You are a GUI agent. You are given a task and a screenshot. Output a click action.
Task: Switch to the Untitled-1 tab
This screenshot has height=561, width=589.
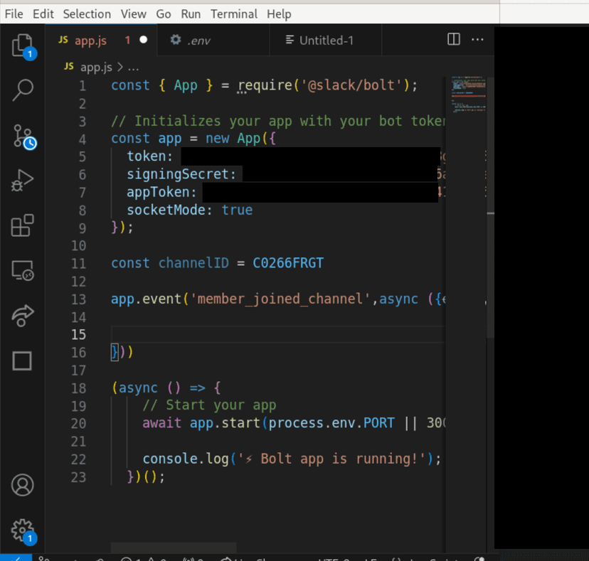(x=325, y=41)
